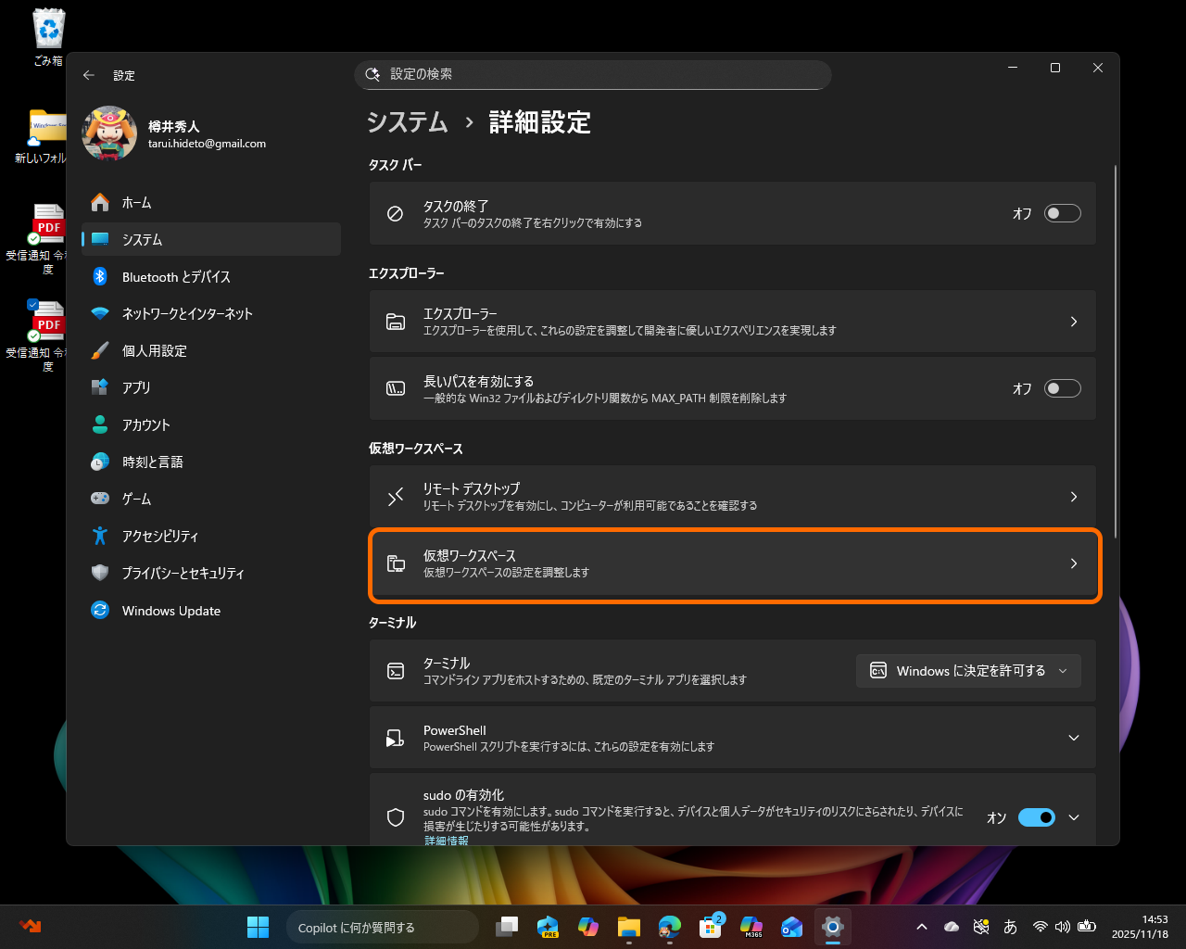This screenshot has width=1186, height=949.
Task: Show hidden system tray icons
Action: [921, 927]
